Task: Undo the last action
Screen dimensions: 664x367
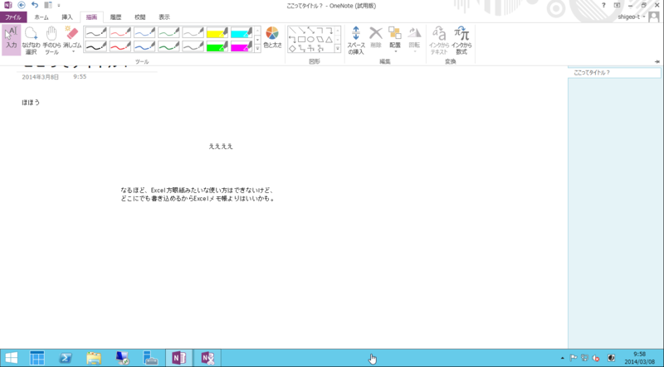Action: (35, 5)
